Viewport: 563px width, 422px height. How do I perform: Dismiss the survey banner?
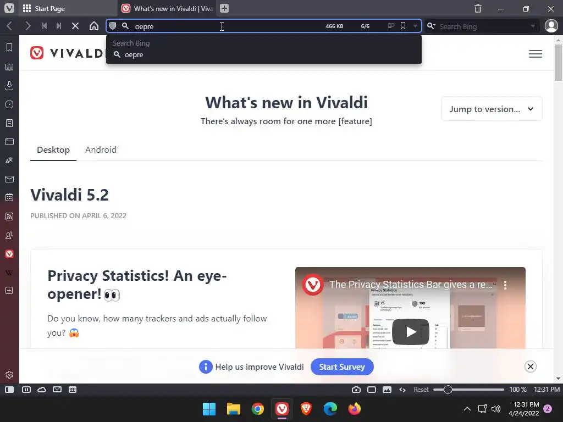coord(531,367)
